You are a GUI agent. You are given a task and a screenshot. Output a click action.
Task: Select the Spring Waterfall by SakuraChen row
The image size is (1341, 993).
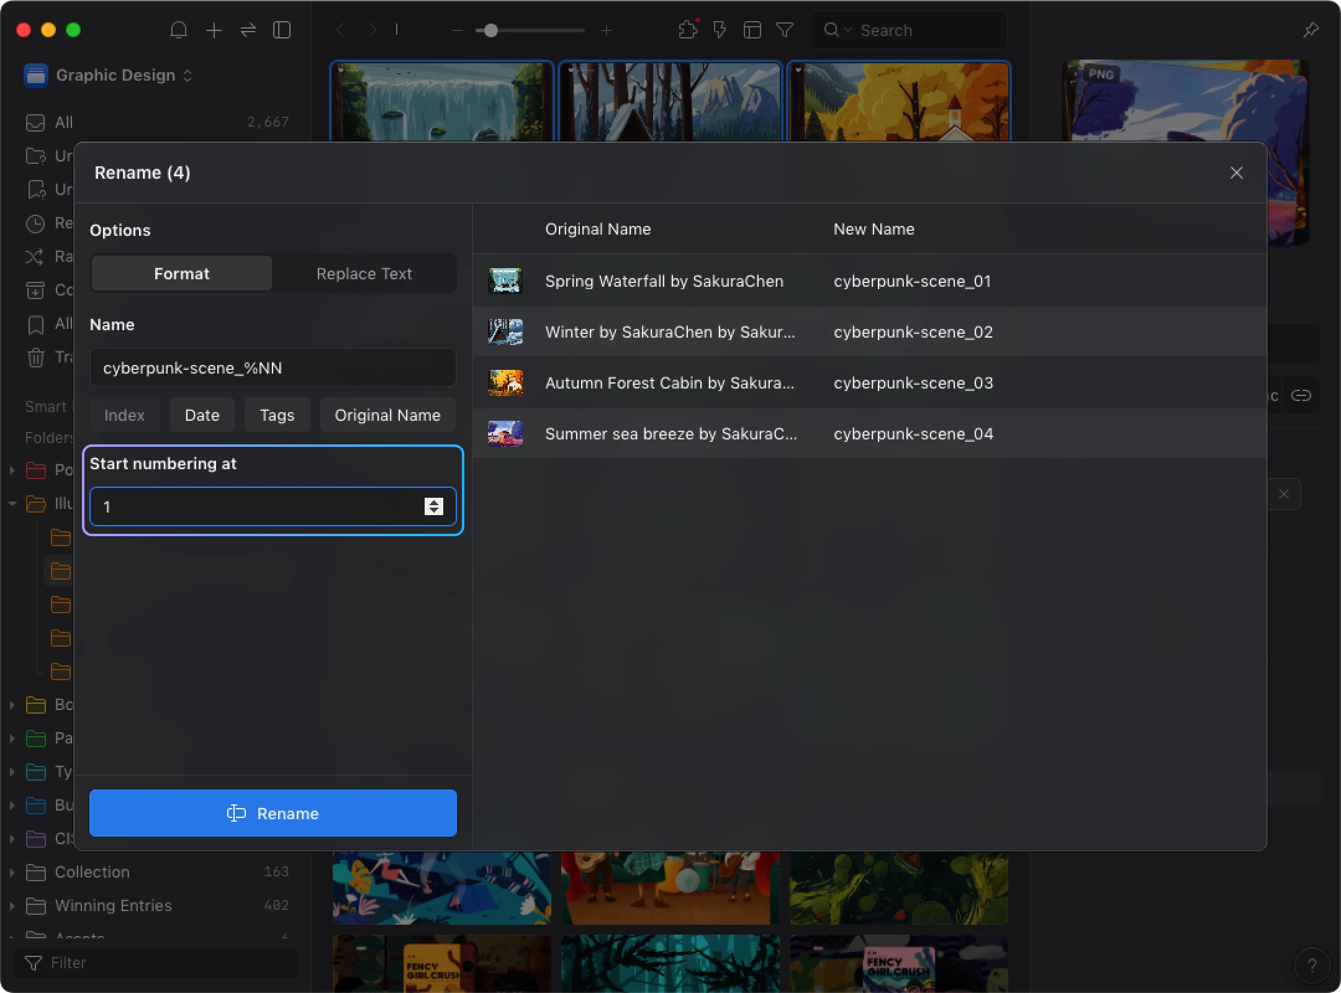pos(869,281)
